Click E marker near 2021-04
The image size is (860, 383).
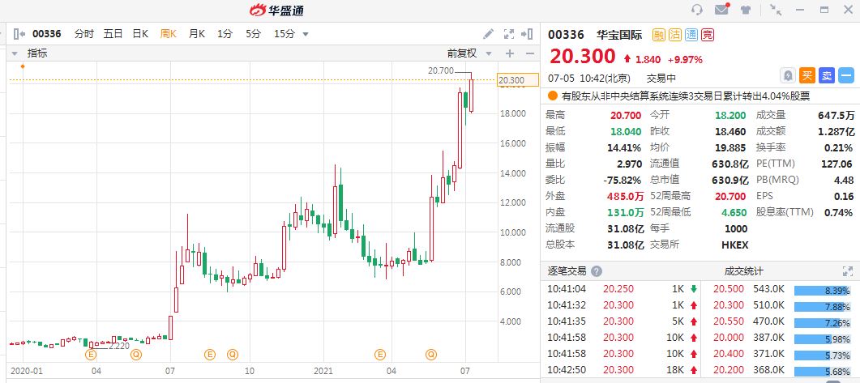(x=380, y=355)
